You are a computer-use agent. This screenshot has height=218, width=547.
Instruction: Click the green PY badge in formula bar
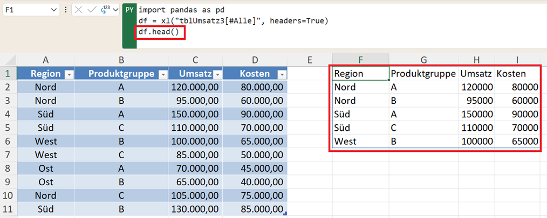[129, 10]
